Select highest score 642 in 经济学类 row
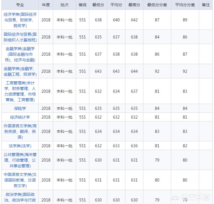Viewport: 214px width, 204px height. tap(134, 20)
